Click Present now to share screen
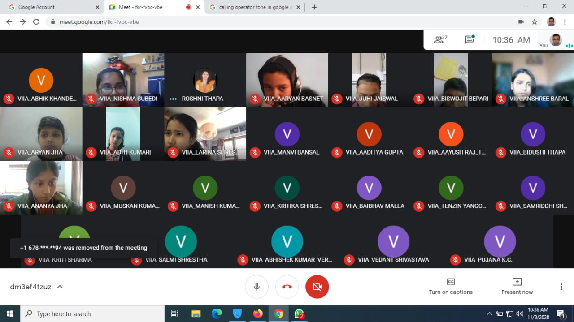574x322 pixels. click(517, 287)
